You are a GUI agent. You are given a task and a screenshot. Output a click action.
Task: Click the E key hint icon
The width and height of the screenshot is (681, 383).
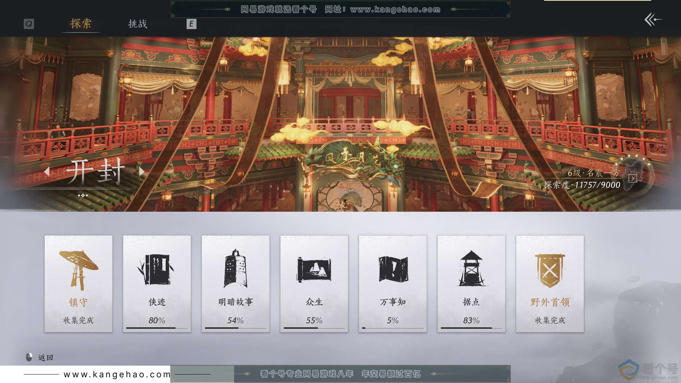[x=191, y=24]
